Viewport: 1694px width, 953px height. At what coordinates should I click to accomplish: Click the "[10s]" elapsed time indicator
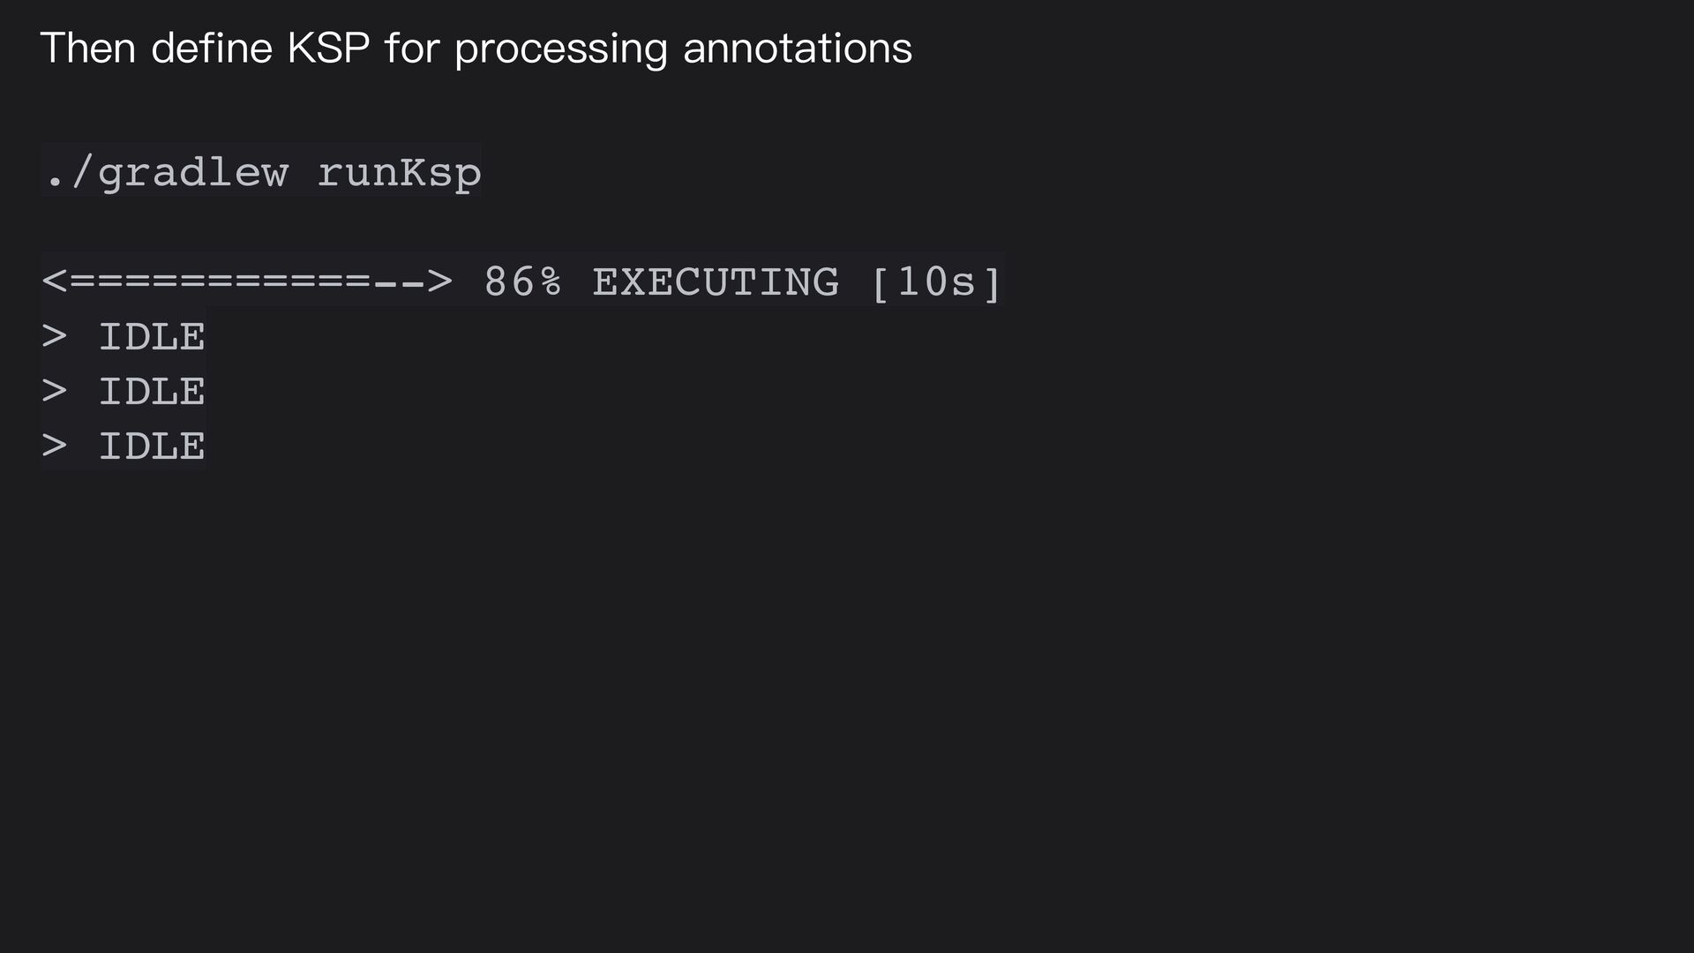coord(936,282)
